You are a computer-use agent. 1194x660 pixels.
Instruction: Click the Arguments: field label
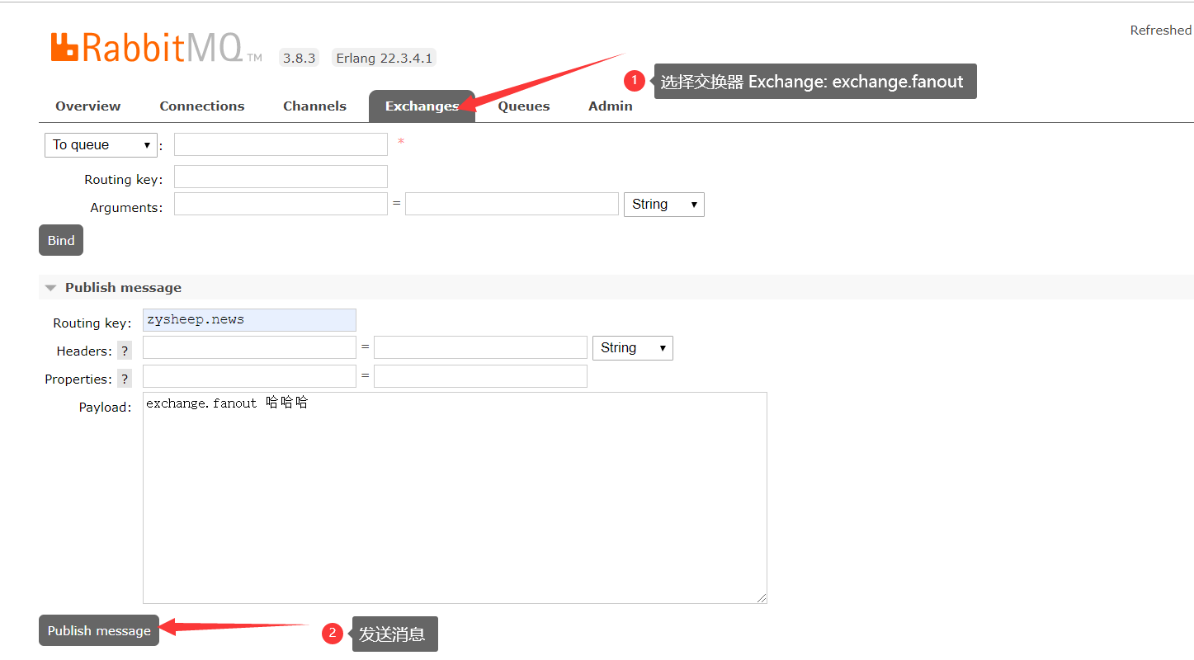[127, 207]
